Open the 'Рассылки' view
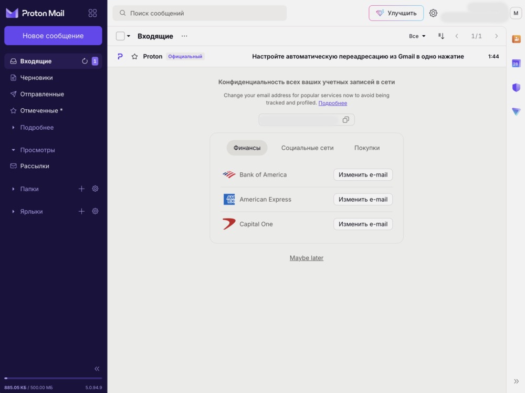Viewport: 525px width, 393px height. pyautogui.click(x=53, y=166)
